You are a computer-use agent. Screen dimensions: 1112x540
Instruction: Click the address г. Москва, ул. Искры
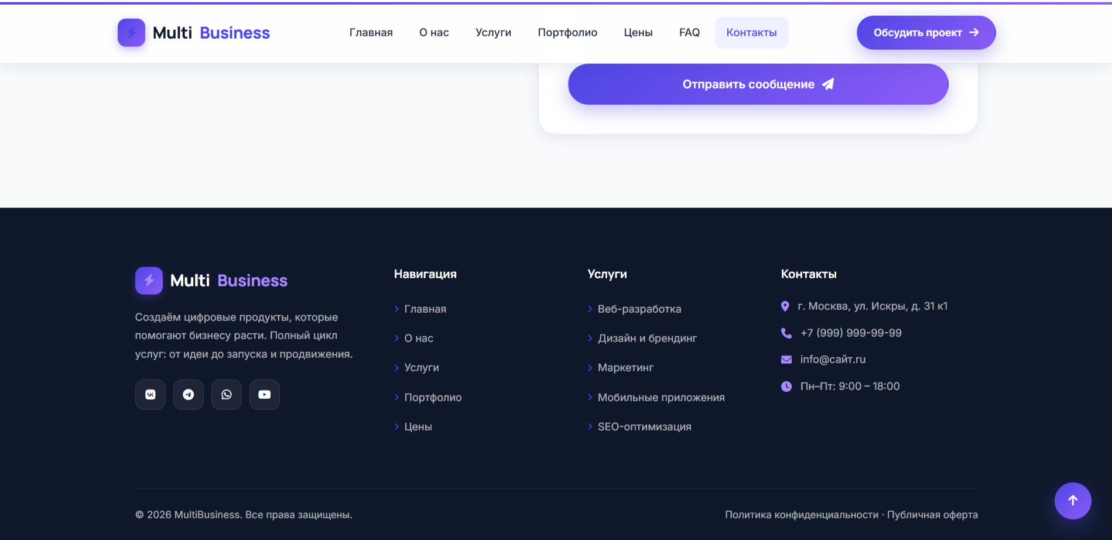pyautogui.click(x=873, y=306)
